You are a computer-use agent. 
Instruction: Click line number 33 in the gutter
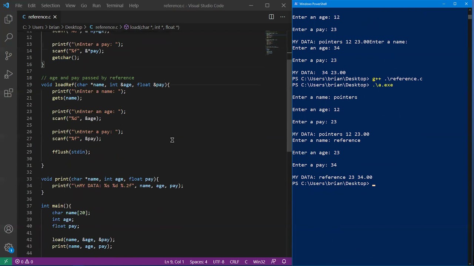click(29, 179)
